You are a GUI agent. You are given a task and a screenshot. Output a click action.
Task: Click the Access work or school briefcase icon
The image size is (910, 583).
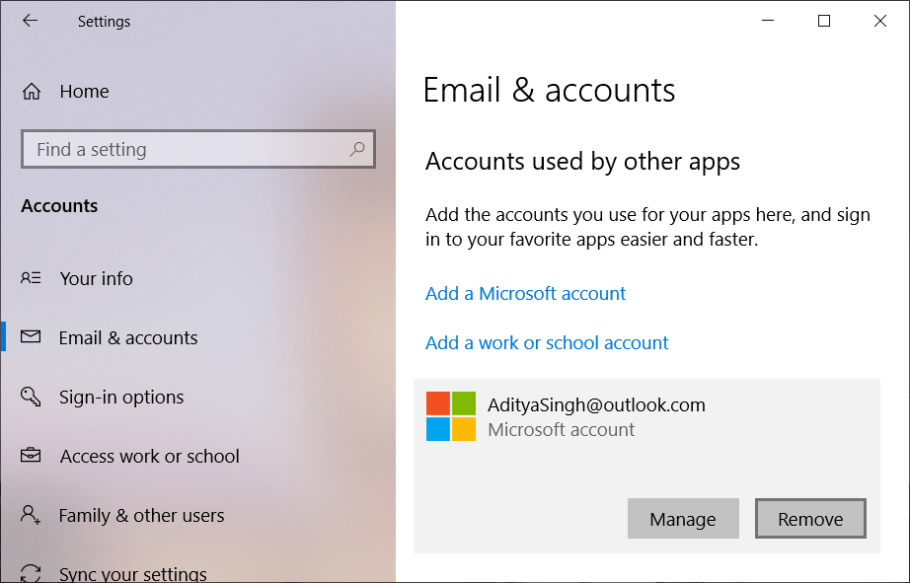tap(31, 455)
